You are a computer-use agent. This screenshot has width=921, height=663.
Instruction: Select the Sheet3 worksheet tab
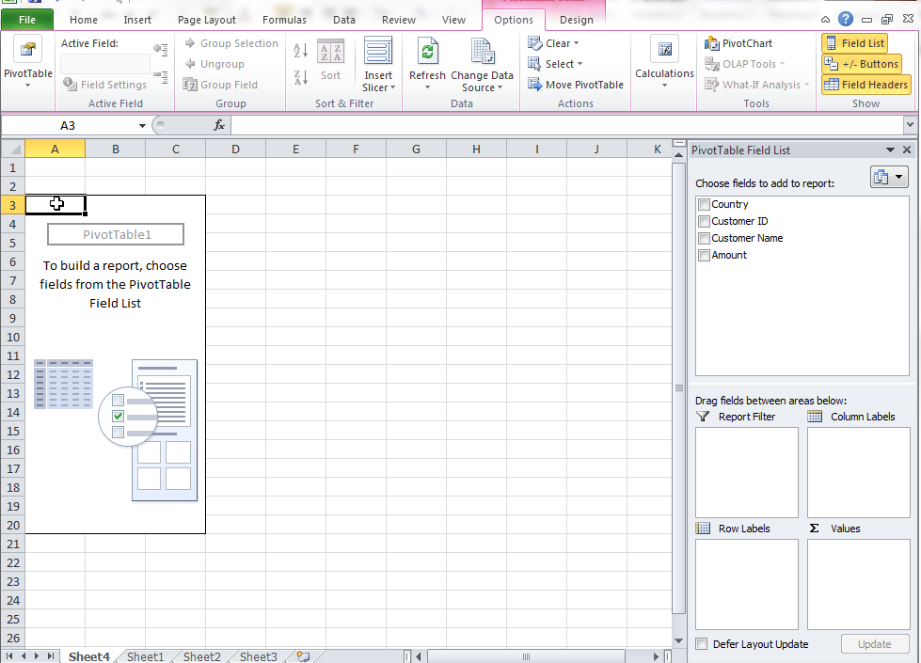point(258,656)
